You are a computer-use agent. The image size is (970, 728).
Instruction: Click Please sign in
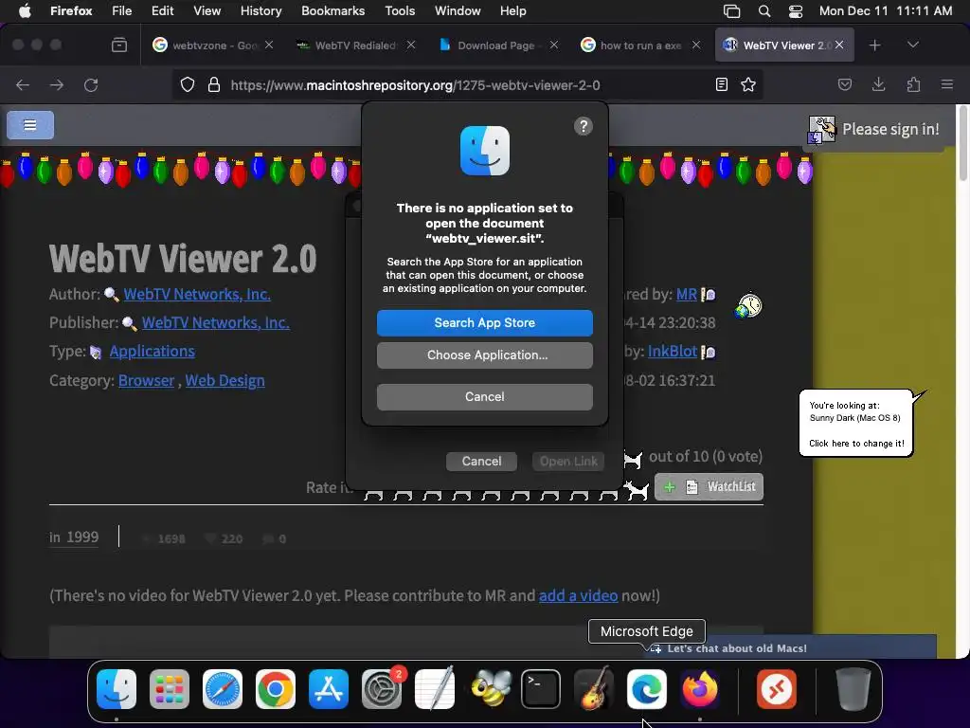[890, 129]
